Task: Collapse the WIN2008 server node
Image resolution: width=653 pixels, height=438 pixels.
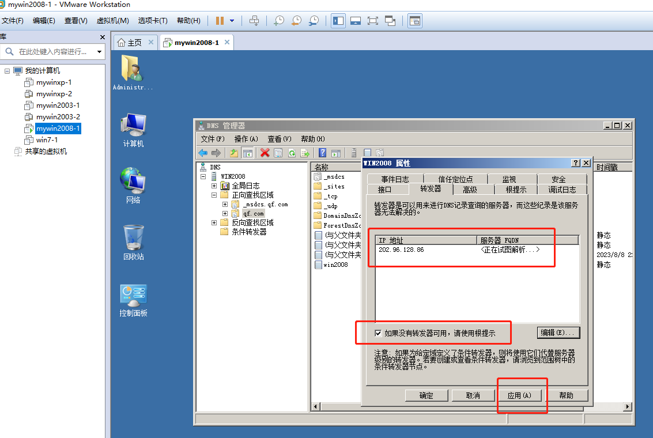Action: 203,176
